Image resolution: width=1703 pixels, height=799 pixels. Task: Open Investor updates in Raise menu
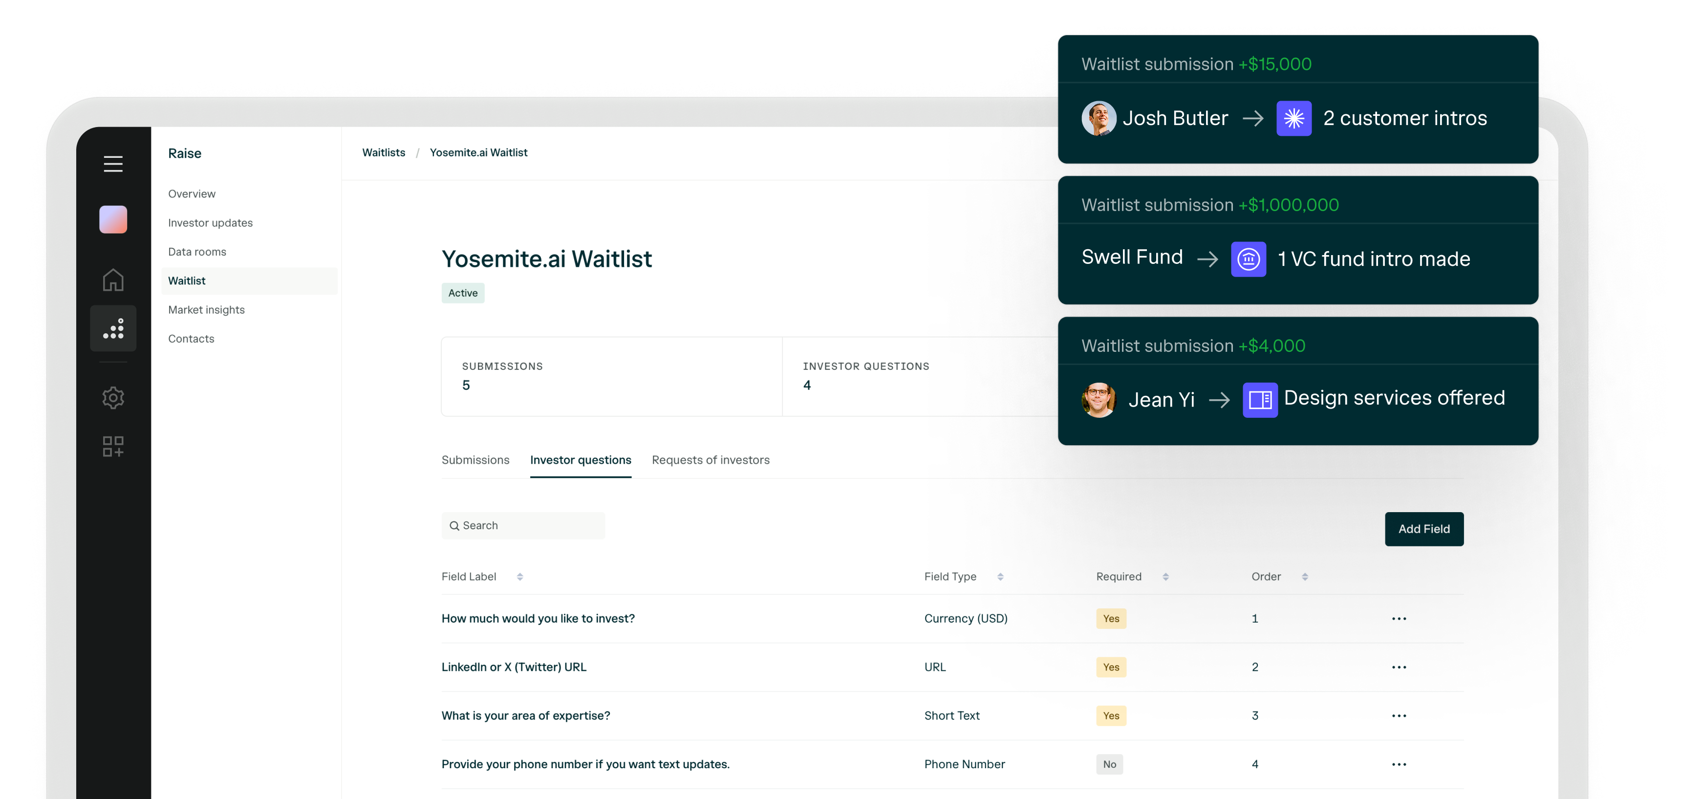(x=210, y=223)
